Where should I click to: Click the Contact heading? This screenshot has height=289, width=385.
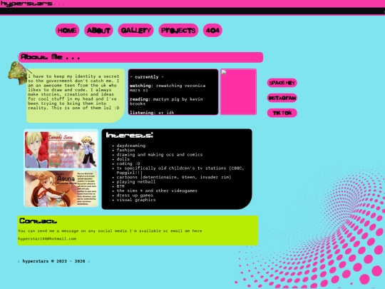coord(38,221)
